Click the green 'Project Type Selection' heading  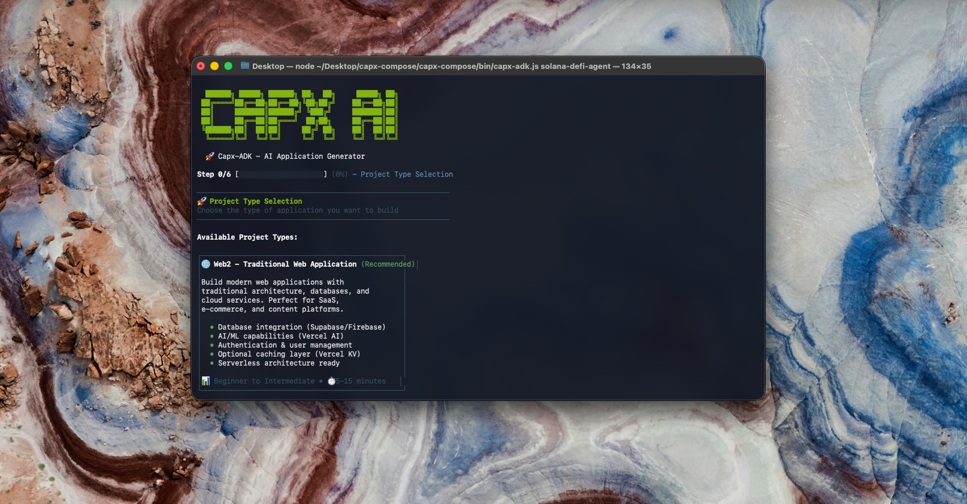256,201
